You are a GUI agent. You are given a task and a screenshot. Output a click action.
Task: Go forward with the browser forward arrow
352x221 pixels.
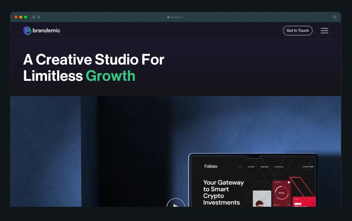click(x=39, y=17)
